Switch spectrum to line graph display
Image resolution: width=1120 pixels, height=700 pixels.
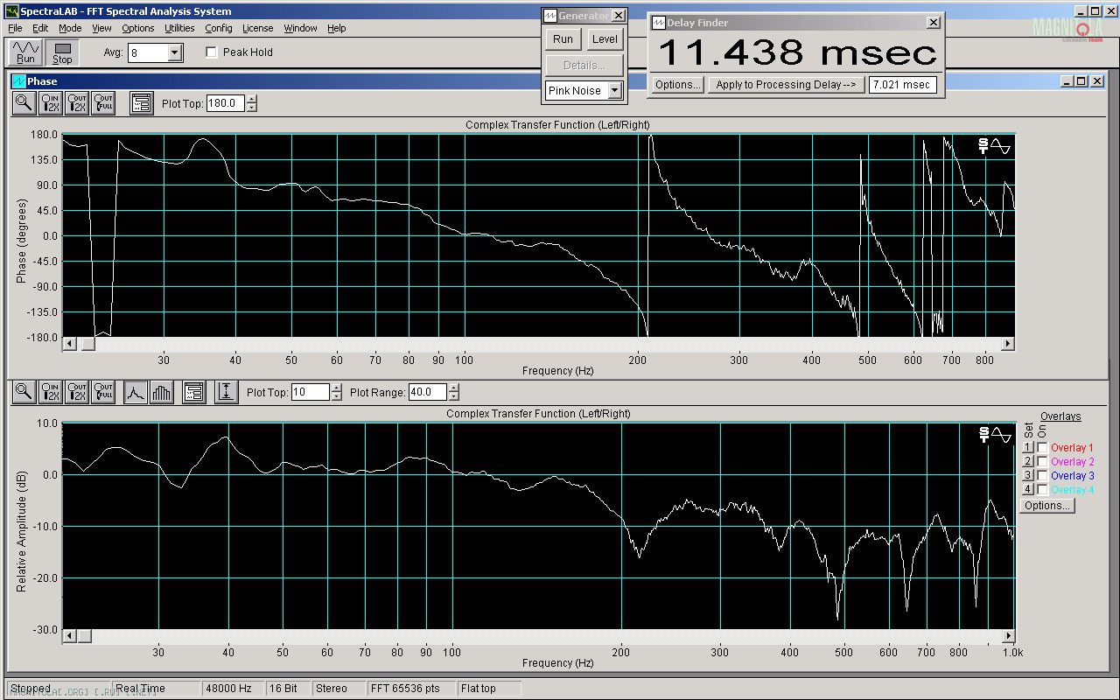[136, 392]
